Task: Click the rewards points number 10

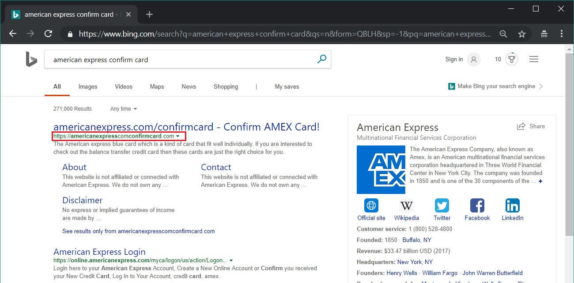Action: [x=498, y=60]
